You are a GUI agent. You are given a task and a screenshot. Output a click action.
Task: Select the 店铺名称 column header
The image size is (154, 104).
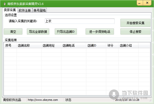point(29,45)
